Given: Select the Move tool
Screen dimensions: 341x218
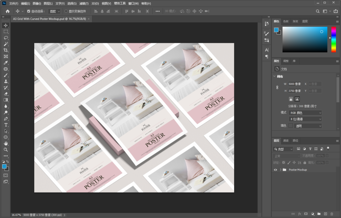Looking at the screenshot, I should coord(6,25).
